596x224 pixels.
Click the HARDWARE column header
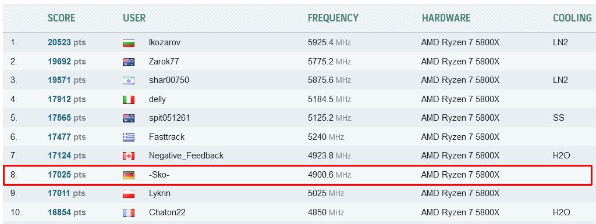446,18
